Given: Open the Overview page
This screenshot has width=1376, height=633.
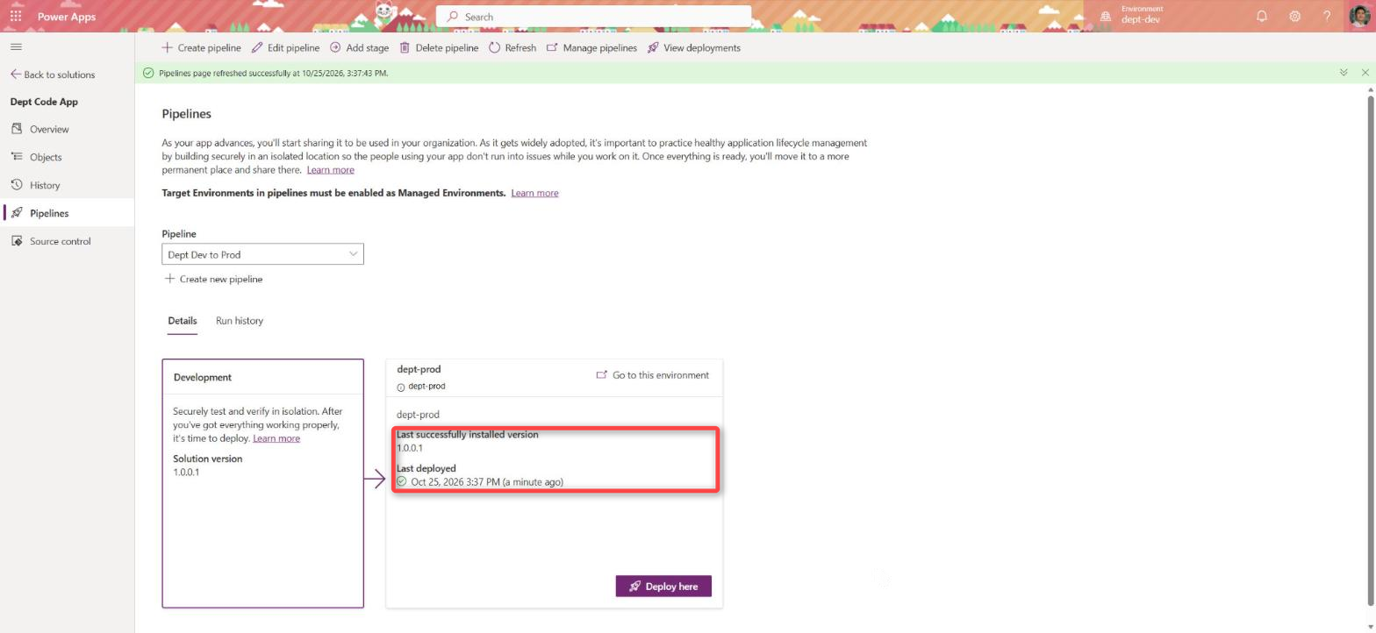Looking at the screenshot, I should click(67, 129).
